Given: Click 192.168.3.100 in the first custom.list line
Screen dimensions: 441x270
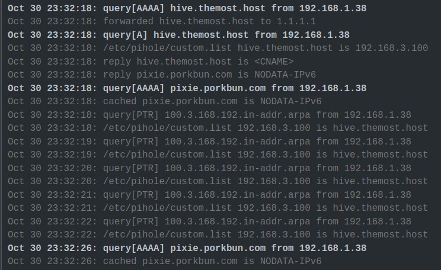Looking at the screenshot, I should pos(391,49).
